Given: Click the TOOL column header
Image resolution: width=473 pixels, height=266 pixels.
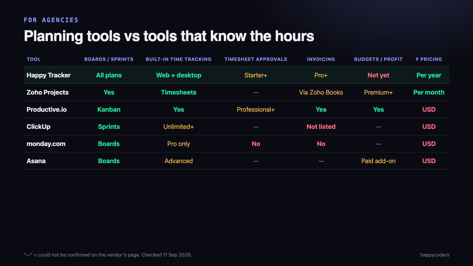Looking at the screenshot, I should (x=33, y=59).
